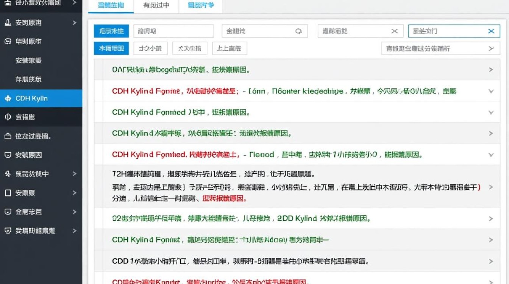Collapse the red row containing 'Fleaod' via its chevron
This screenshot has height=284, width=509.
tap(491, 155)
